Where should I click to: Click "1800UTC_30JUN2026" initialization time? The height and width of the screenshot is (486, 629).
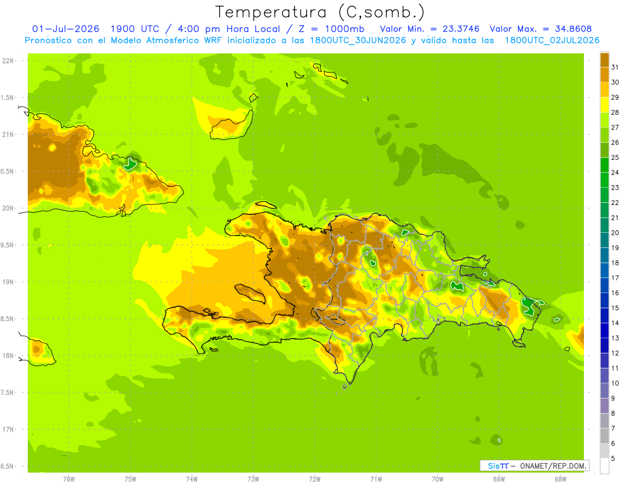(357, 40)
